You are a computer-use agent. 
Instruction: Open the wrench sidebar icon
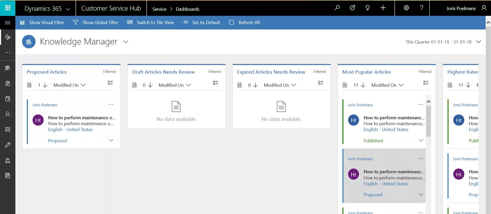(x=8, y=145)
